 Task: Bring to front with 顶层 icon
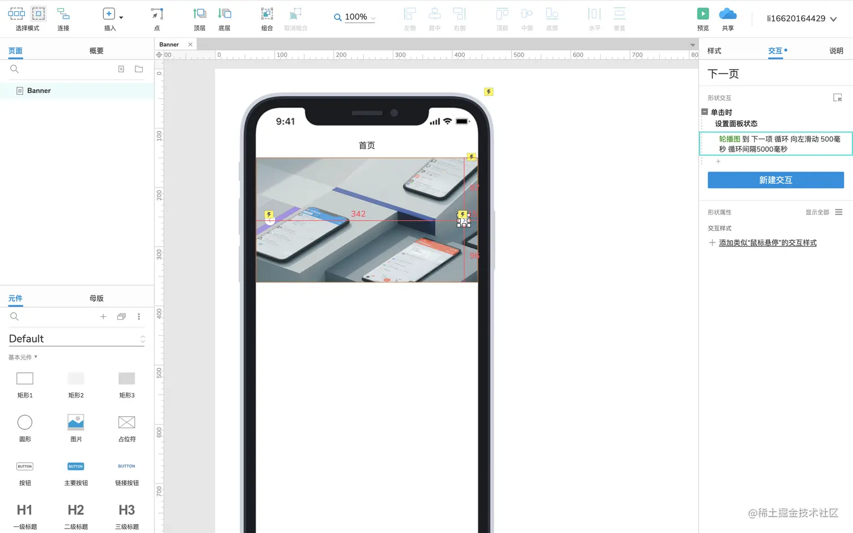[x=200, y=14]
